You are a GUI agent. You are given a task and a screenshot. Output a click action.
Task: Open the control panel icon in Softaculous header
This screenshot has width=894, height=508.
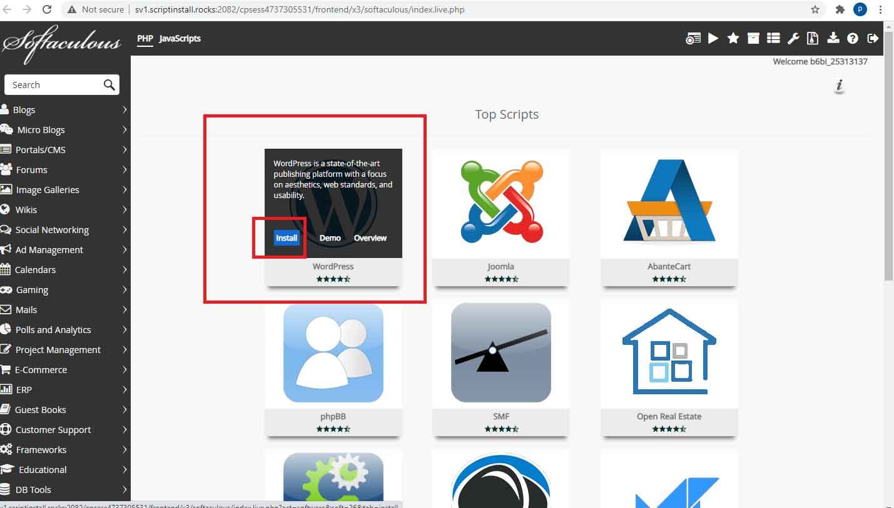(693, 38)
